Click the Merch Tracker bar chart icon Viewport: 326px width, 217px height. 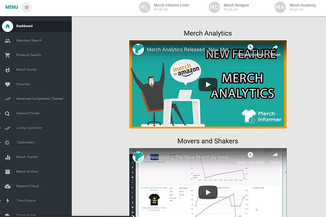pos(8,157)
